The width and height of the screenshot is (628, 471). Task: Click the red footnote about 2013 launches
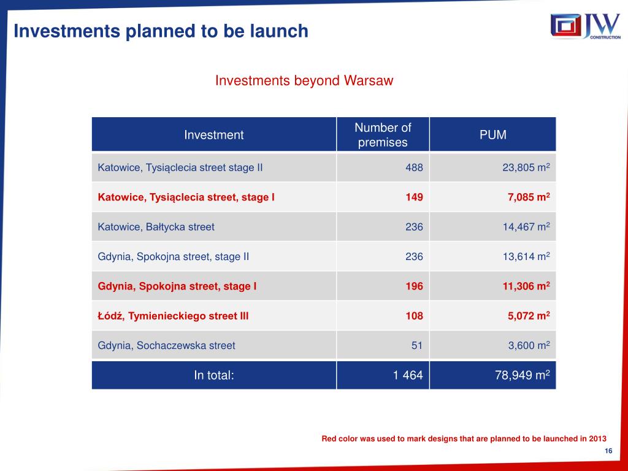tap(464, 438)
